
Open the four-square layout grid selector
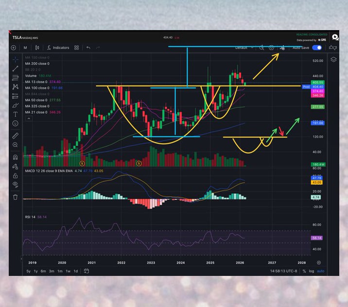point(77,48)
